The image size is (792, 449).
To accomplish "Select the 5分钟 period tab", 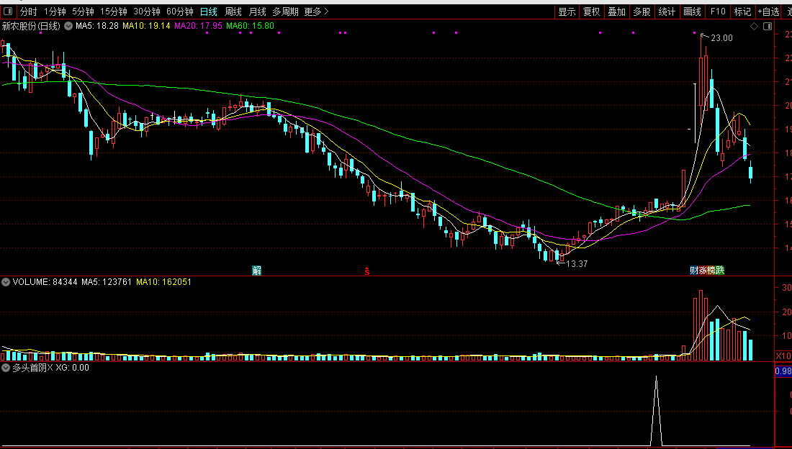I will (x=83, y=11).
